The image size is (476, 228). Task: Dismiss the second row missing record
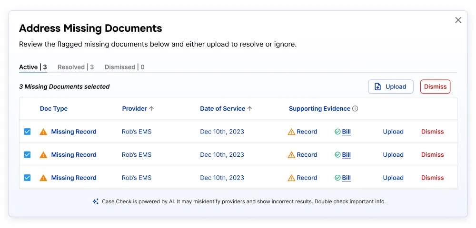432,155
